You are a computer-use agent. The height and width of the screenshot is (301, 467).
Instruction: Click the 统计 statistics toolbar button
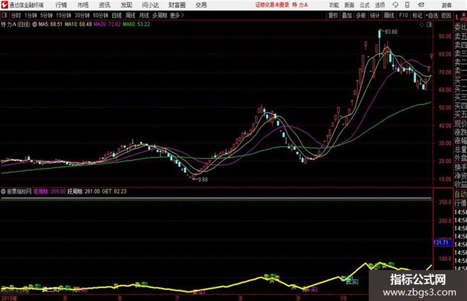375,15
